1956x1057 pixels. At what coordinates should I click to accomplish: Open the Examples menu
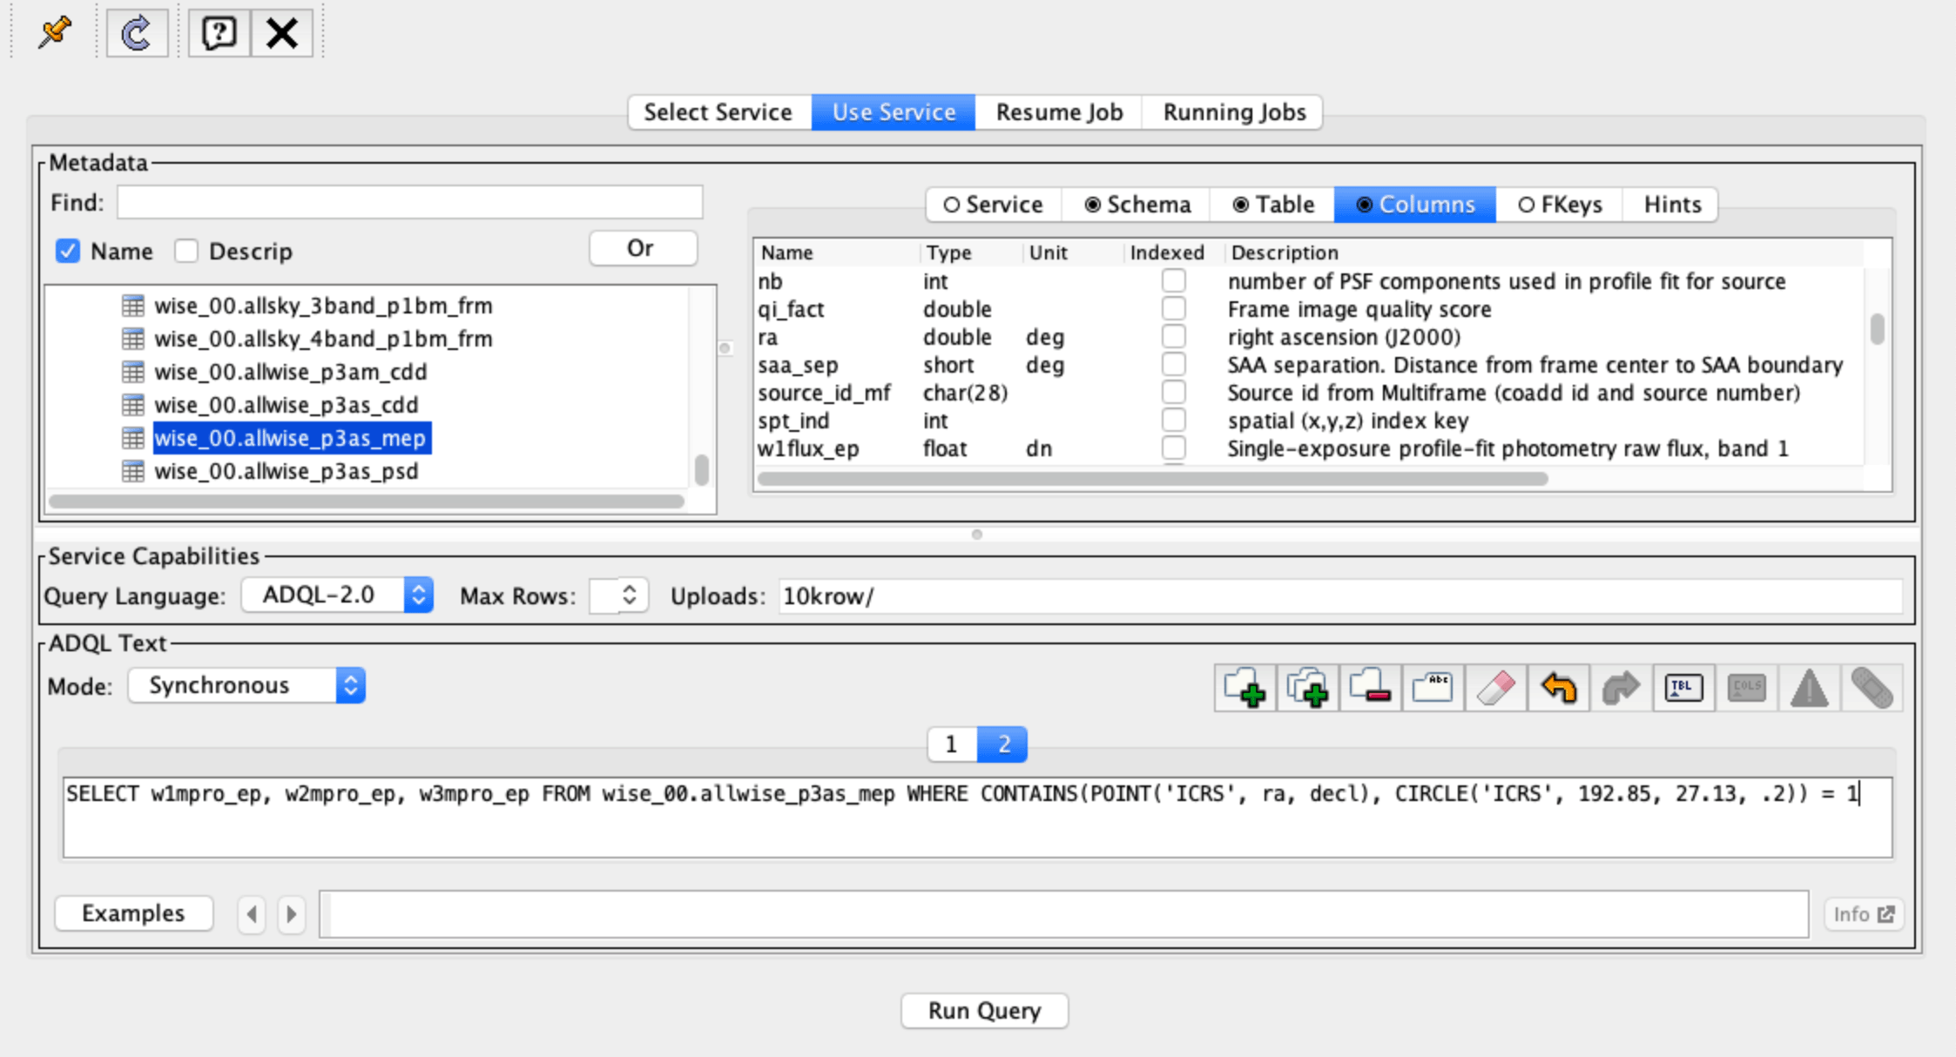[132, 913]
